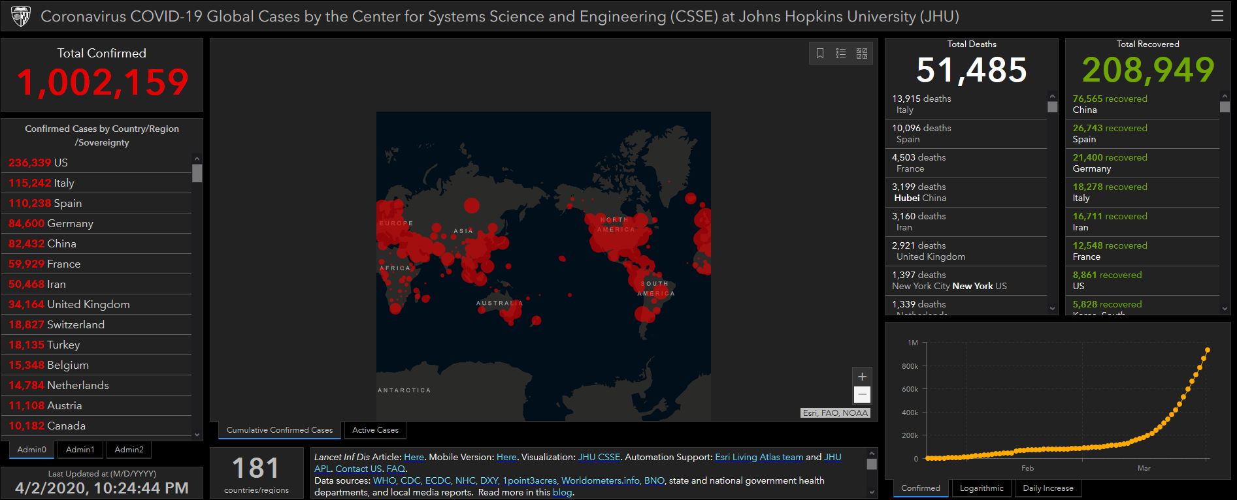Show the Confirmed chart tab
Viewport: 1237px width, 500px height.
click(x=921, y=488)
